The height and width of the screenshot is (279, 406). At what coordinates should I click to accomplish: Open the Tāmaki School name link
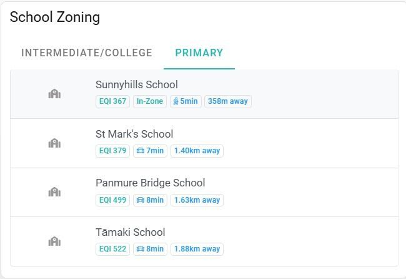131,232
